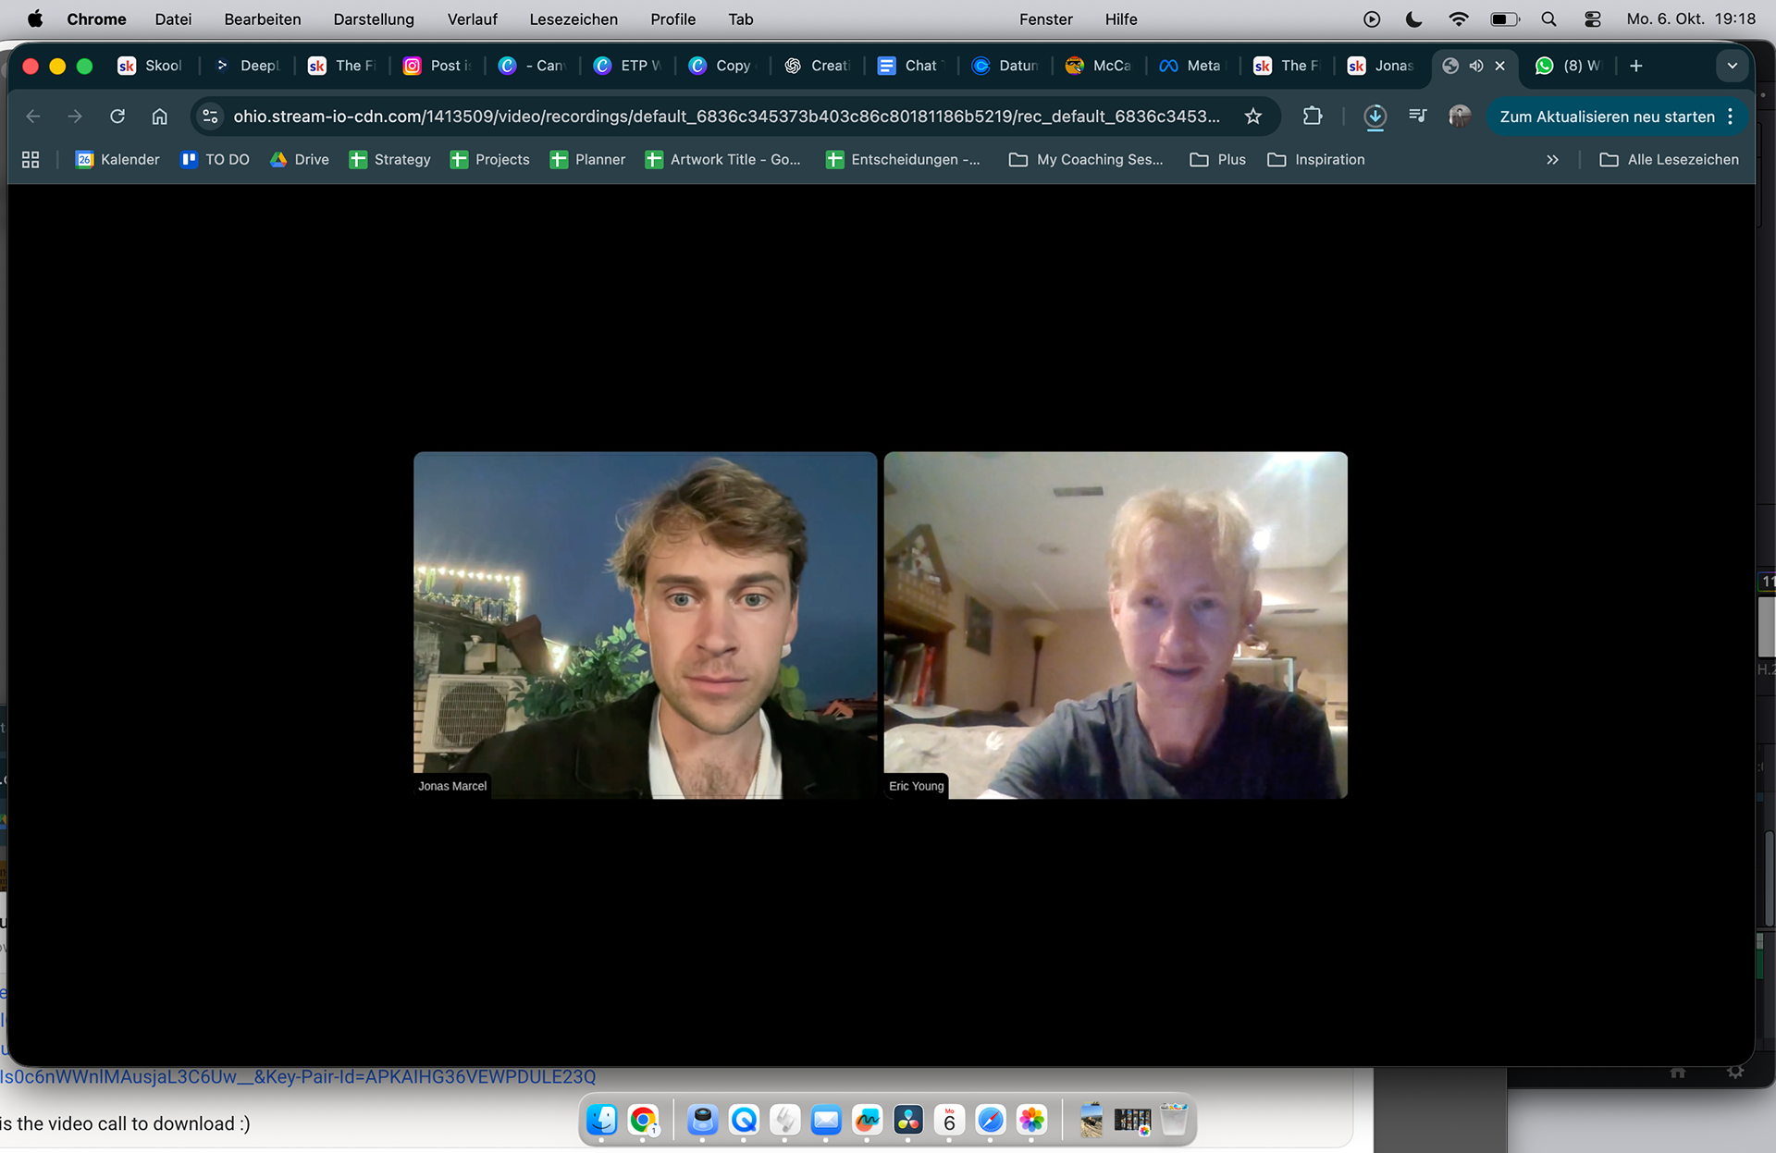The height and width of the screenshot is (1153, 1776).
Task: Select the address bar URL
Action: pyautogui.click(x=726, y=117)
